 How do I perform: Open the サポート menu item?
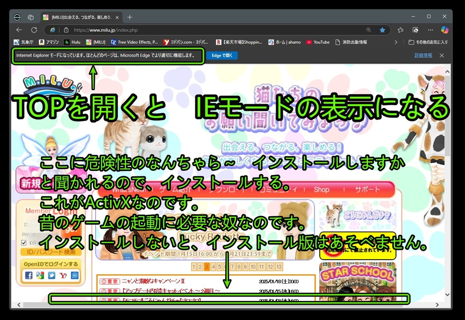click(367, 189)
